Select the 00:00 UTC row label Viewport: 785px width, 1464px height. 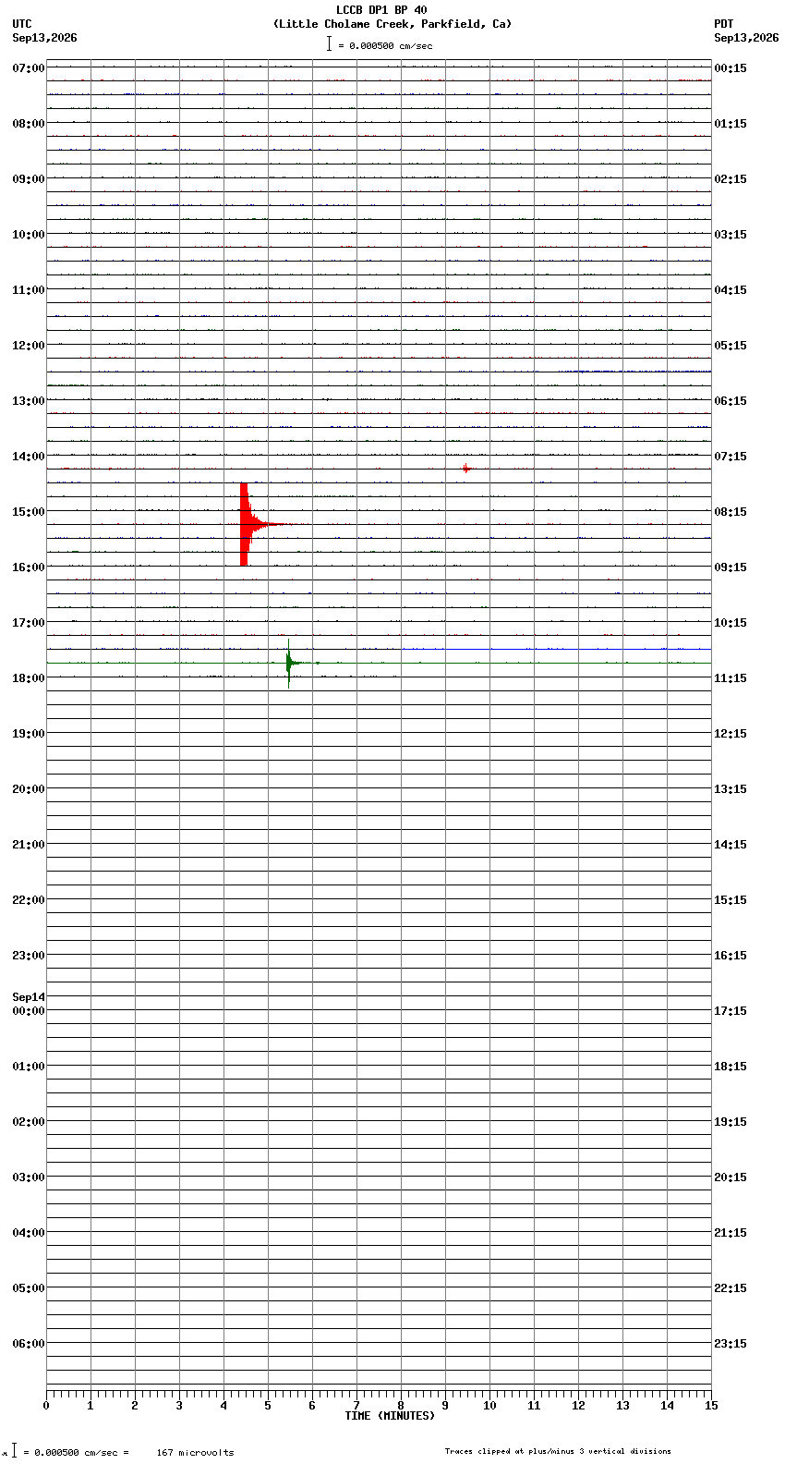(x=29, y=1011)
